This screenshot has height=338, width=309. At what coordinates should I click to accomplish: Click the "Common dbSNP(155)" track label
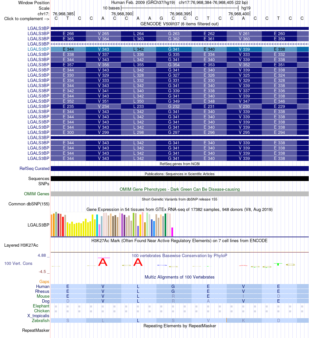point(29,204)
